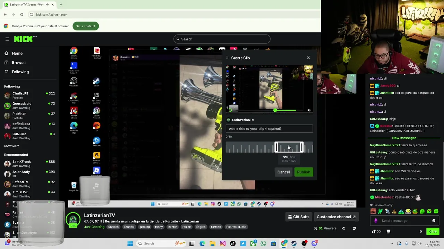
Task: Open the channel shop icon under chat
Action: (388, 232)
